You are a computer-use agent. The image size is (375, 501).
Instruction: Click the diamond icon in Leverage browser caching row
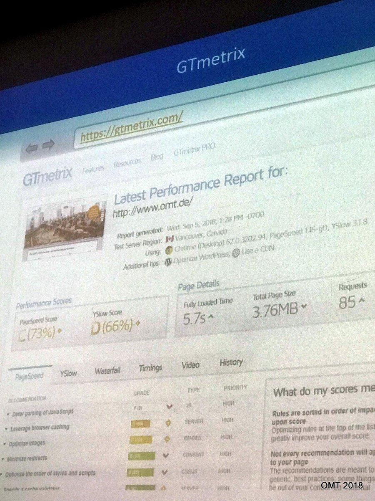click(168, 423)
